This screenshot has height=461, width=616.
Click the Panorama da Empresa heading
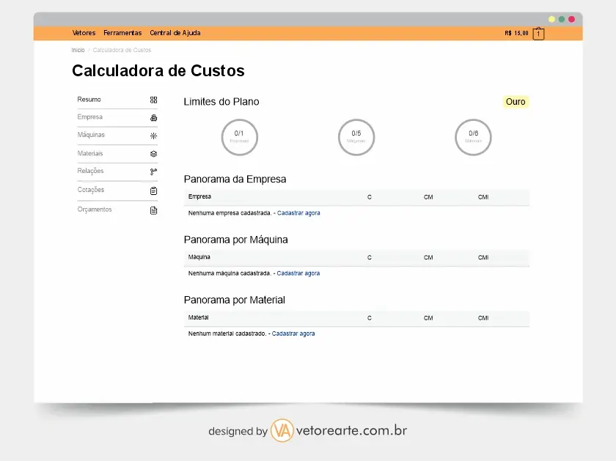click(x=235, y=179)
